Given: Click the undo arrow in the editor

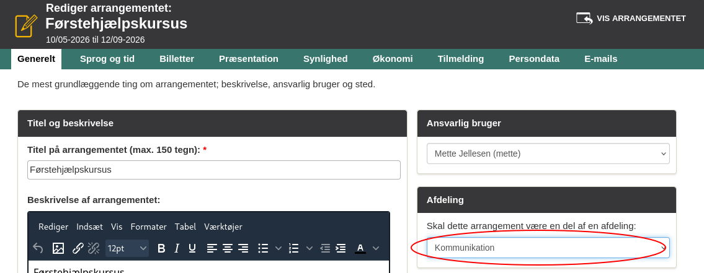Looking at the screenshot, I should [x=38, y=248].
